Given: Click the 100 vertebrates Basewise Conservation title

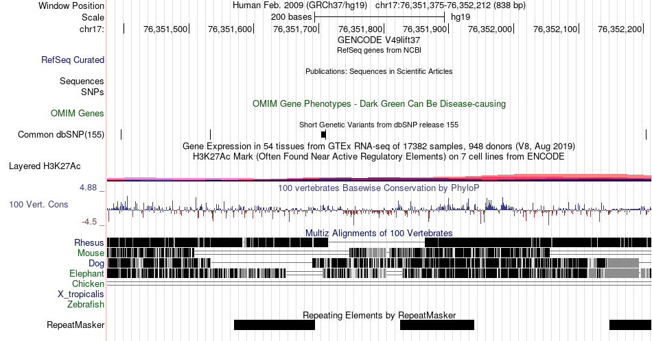Looking at the screenshot, I should pyautogui.click(x=379, y=188).
